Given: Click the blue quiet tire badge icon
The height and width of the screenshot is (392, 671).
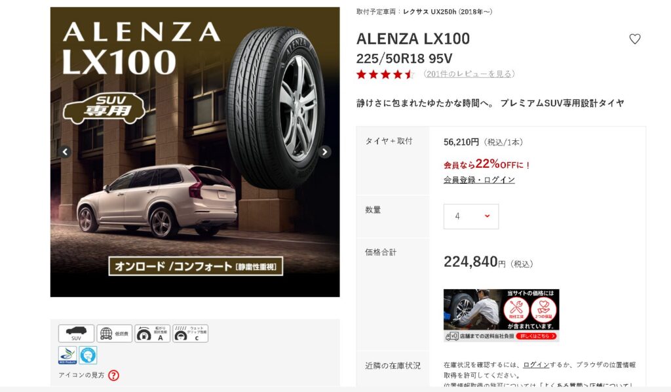Looking at the screenshot, I should (x=88, y=355).
